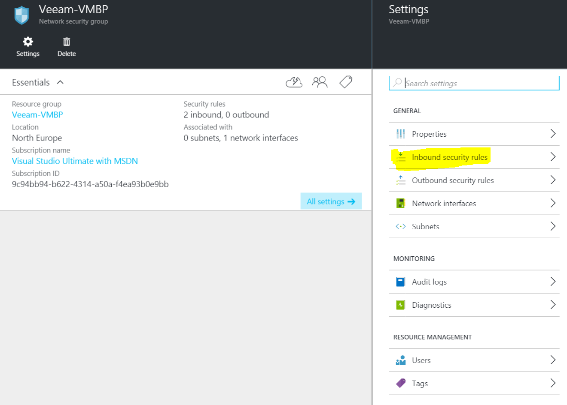Click the Diagnostics green pulse icon
This screenshot has height=405, width=567.
(400, 305)
